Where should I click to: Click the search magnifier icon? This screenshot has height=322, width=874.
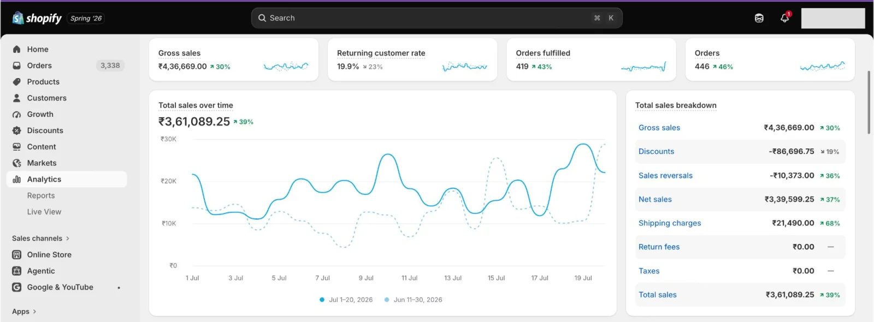[x=262, y=18]
